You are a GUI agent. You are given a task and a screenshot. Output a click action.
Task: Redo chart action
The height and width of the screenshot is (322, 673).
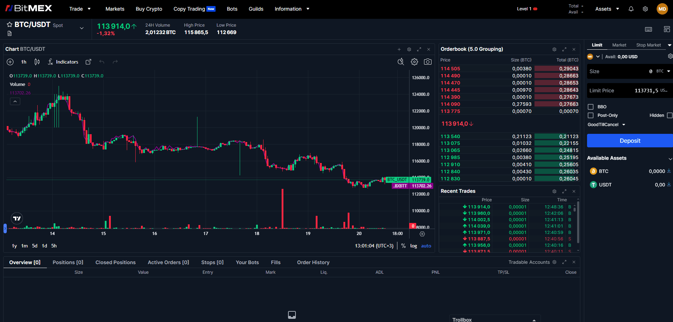pos(115,62)
